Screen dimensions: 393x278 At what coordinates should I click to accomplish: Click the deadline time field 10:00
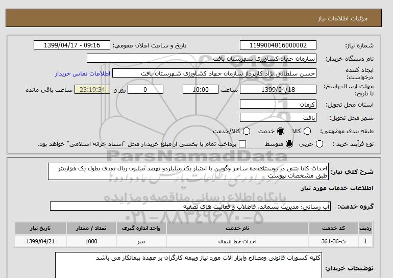[x=201, y=89]
